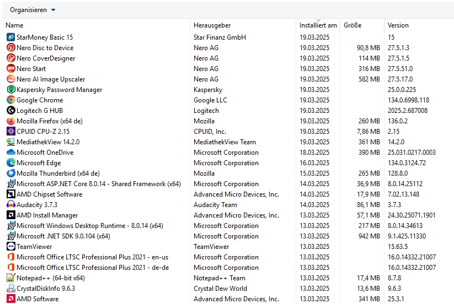Click the Microsoft Edge icon

point(11,163)
